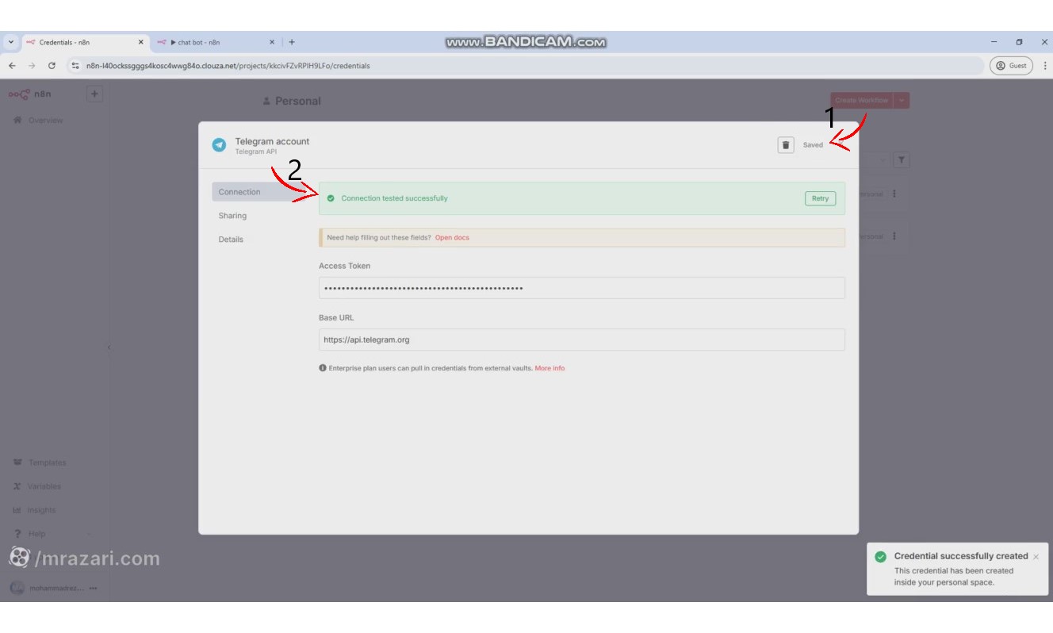Click the Help question mark icon
Image resolution: width=1053 pixels, height=633 pixels.
pos(17,533)
